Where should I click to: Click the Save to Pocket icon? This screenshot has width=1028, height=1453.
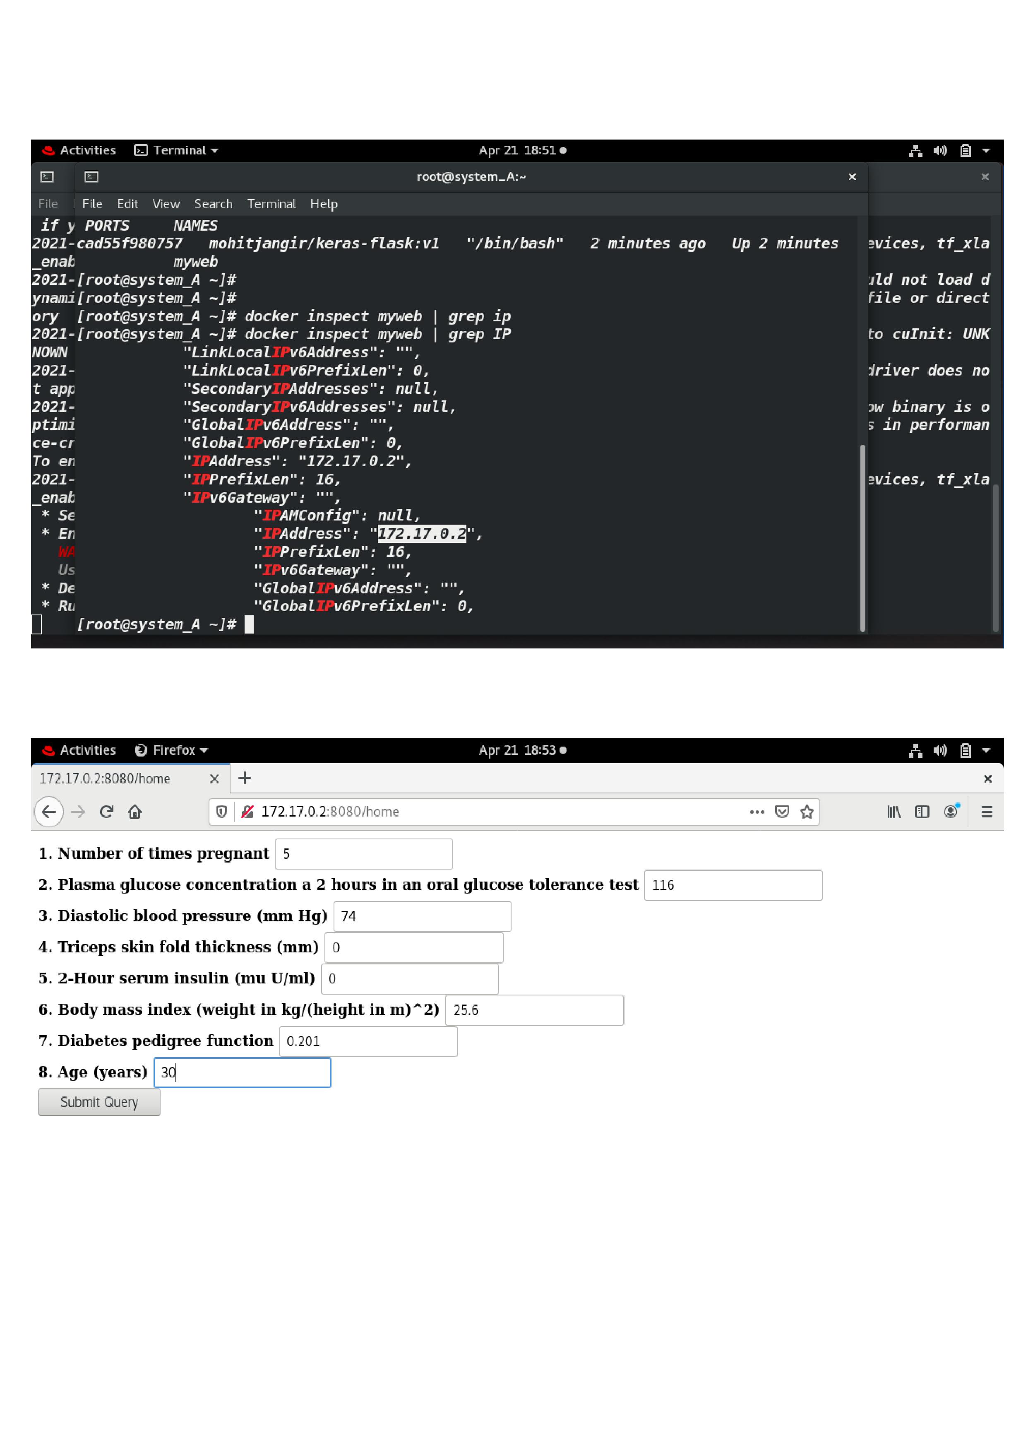pos(782,811)
